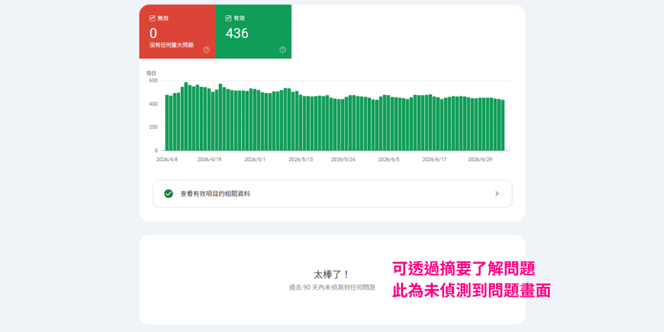Click the 沒有任何重大問題 text
This screenshot has height=332, width=664.
click(171, 45)
